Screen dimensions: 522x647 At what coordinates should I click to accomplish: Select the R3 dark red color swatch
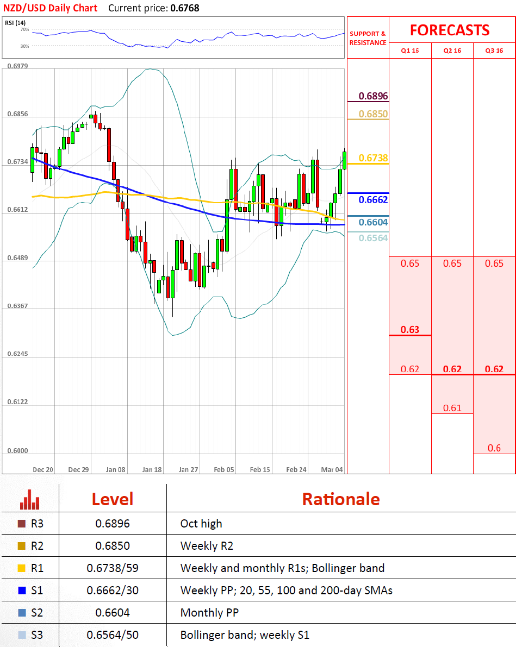coord(22,524)
